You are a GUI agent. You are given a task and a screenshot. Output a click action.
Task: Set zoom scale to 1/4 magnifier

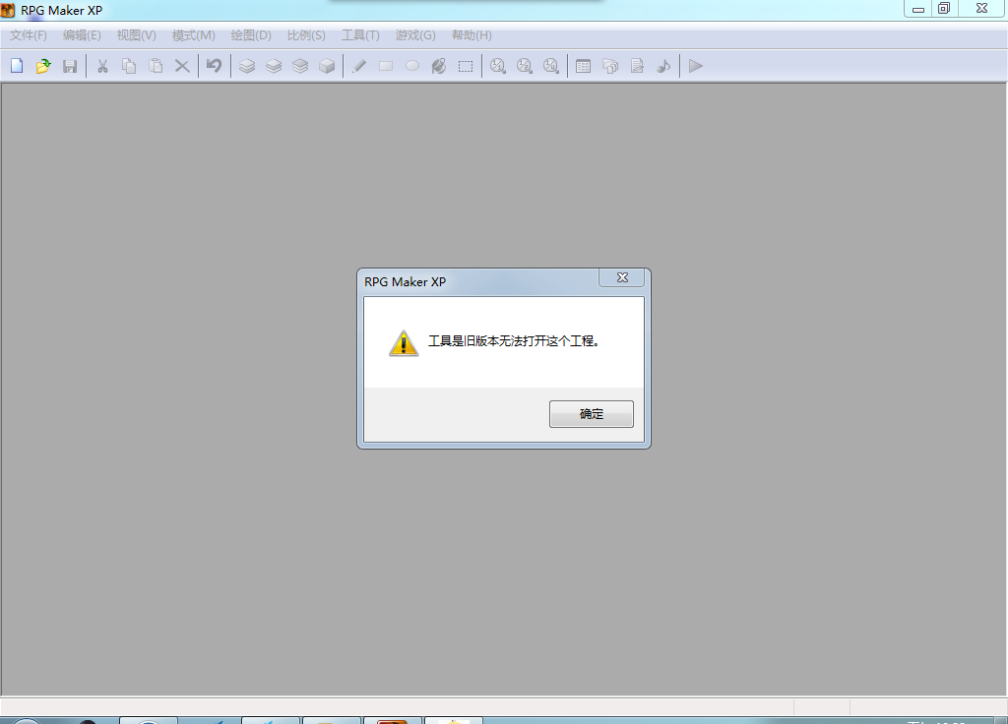pyautogui.click(x=551, y=66)
